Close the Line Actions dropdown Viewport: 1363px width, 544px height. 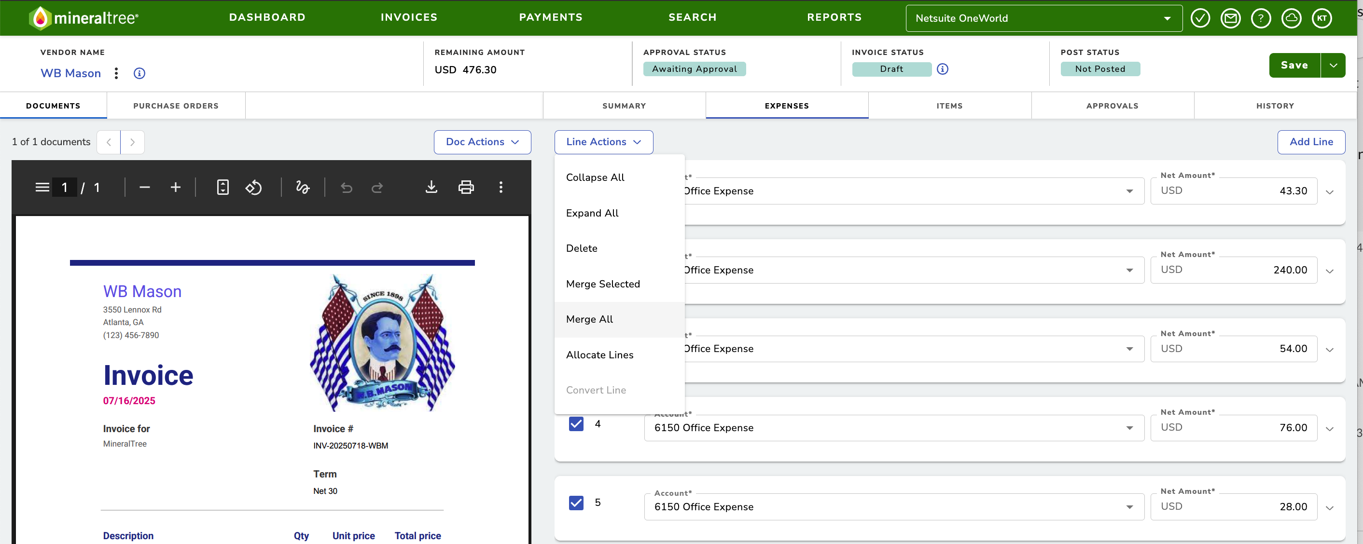tap(603, 142)
